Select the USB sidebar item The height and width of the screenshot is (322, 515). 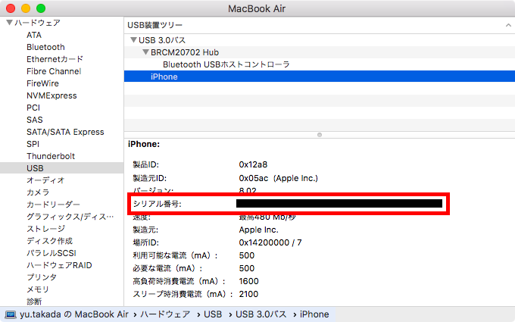pos(62,168)
